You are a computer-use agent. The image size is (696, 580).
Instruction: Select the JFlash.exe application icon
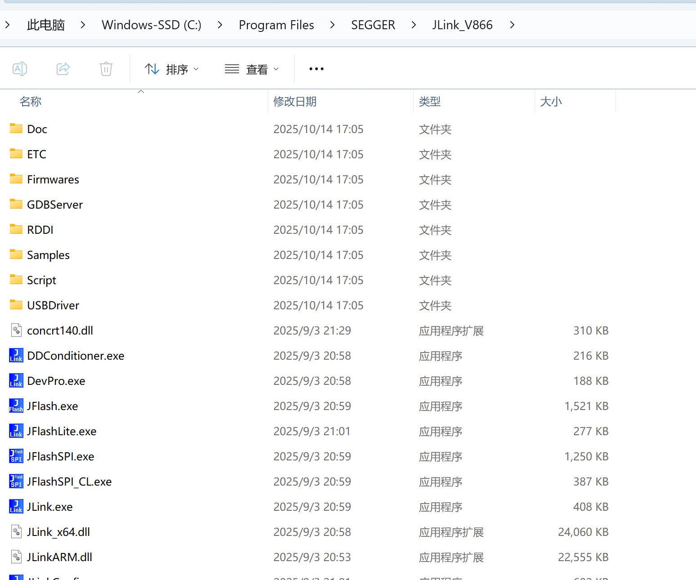coord(16,406)
